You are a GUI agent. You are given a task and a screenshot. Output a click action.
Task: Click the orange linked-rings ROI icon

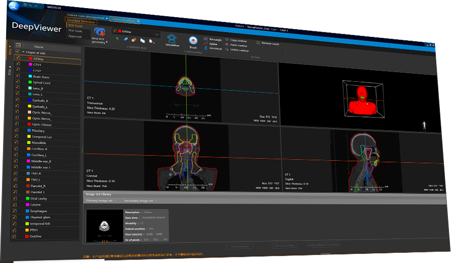pyautogui.click(x=134, y=40)
